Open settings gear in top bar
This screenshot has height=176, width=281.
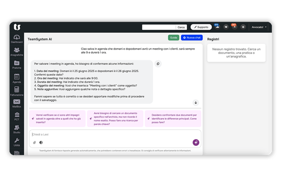243,27
